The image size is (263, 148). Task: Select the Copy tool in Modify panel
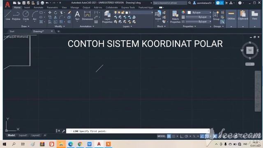point(50,17)
